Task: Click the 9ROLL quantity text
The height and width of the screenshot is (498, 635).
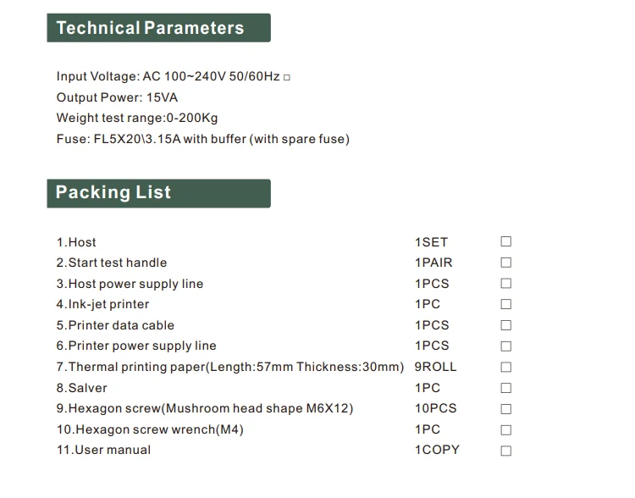Action: point(435,367)
